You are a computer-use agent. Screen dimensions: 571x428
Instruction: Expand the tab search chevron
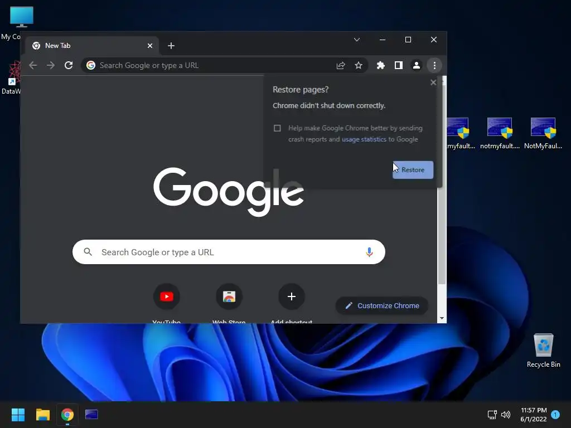coord(357,40)
